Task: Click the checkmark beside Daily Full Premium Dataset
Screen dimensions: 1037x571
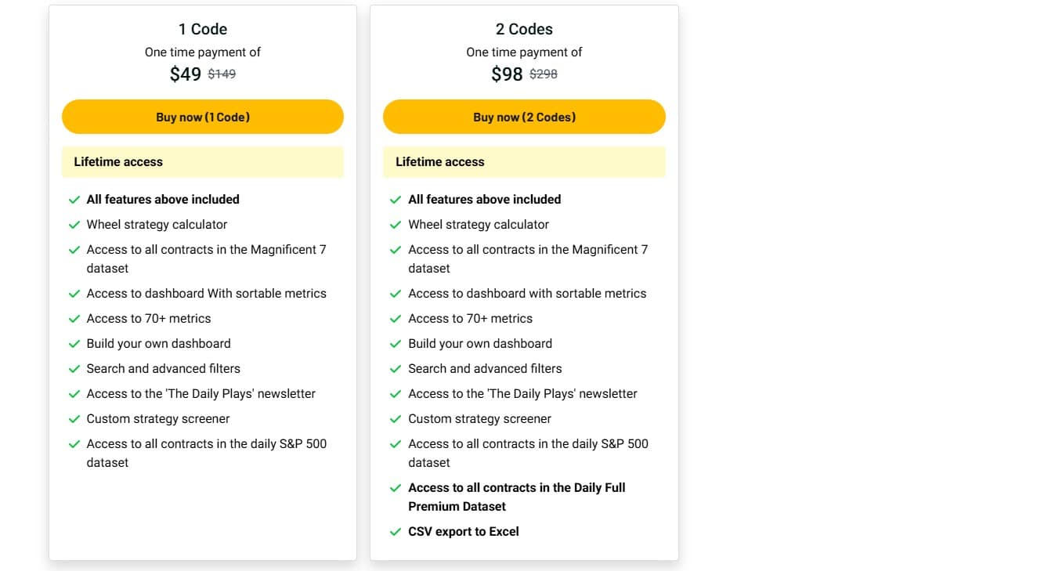Action: tap(396, 488)
